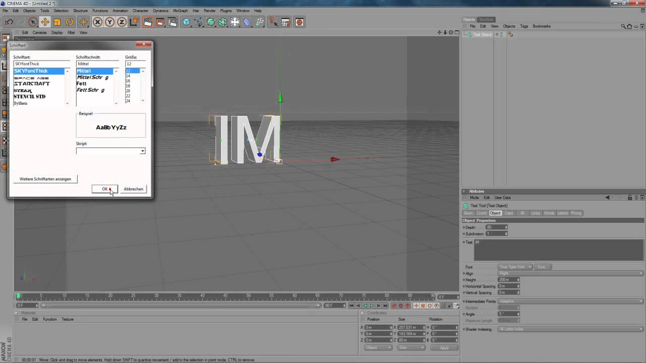Open the Render menu
The image size is (646, 363).
click(x=209, y=11)
